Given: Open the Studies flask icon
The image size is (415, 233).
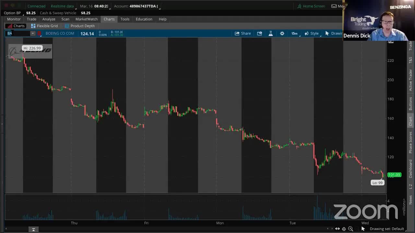Looking at the screenshot, I should 271,33.
